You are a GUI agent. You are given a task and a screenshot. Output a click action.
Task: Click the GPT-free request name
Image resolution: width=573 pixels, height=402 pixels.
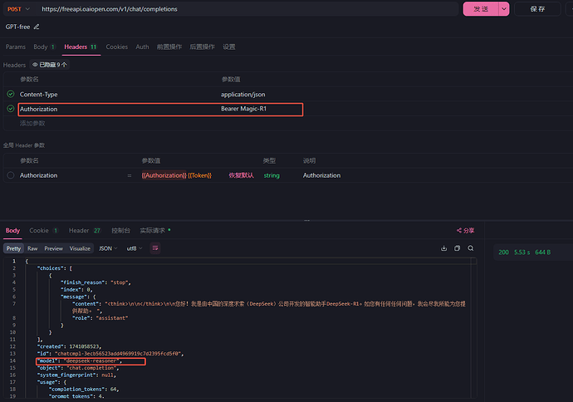coord(17,27)
